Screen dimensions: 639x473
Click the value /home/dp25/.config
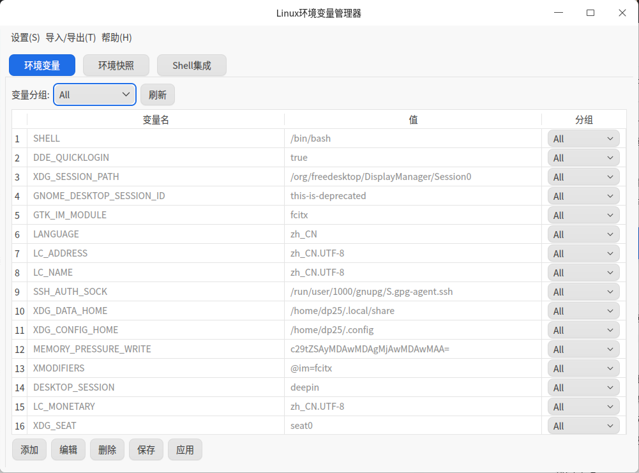pyautogui.click(x=332, y=330)
